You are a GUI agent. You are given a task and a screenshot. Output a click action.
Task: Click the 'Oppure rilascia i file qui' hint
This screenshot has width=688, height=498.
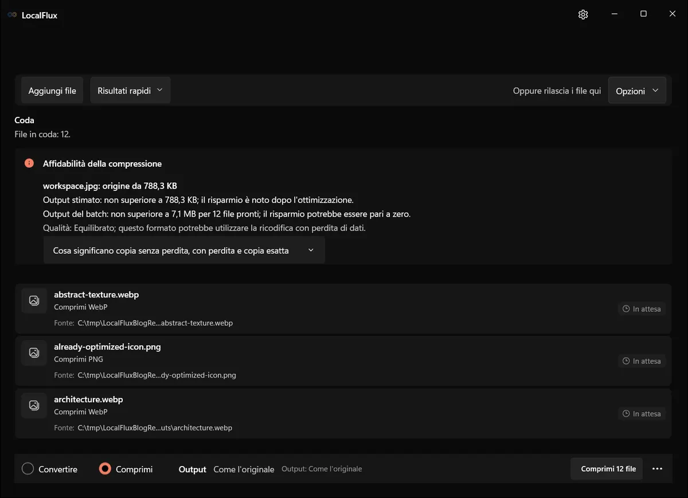click(557, 91)
